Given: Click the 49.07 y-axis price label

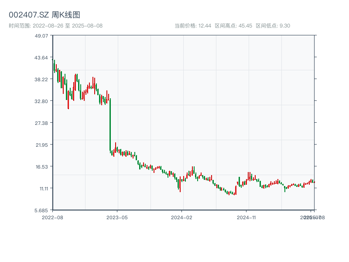Looking at the screenshot, I should (41, 35).
